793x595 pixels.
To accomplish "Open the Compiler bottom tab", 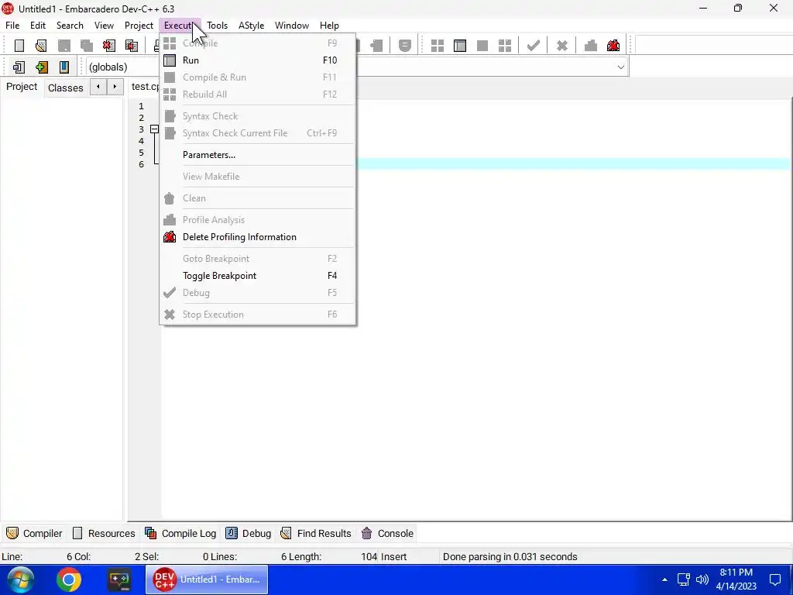I will point(34,533).
